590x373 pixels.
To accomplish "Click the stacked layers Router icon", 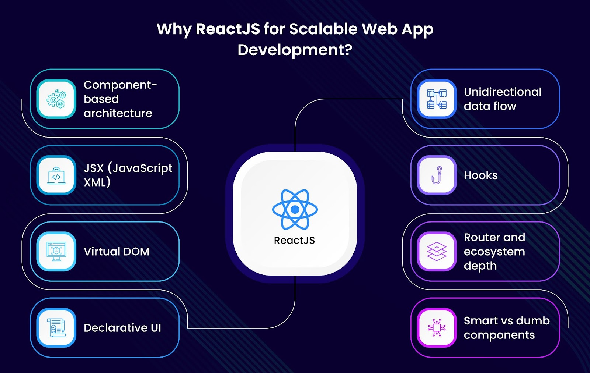I will coord(437,252).
